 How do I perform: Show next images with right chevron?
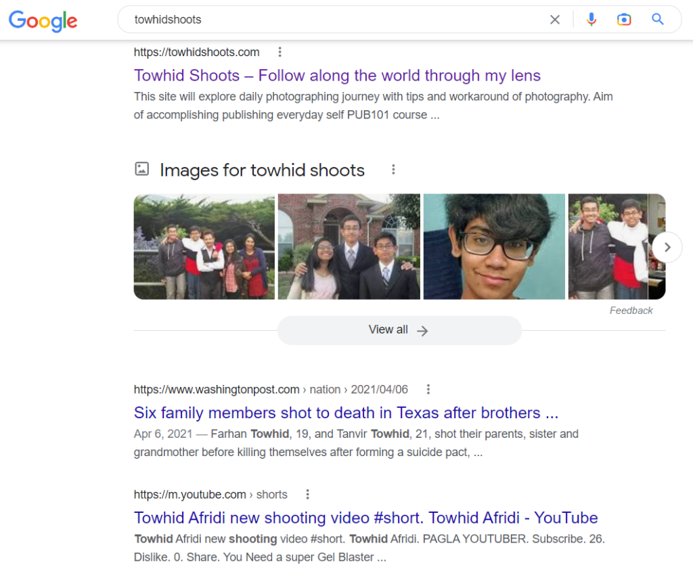point(667,247)
